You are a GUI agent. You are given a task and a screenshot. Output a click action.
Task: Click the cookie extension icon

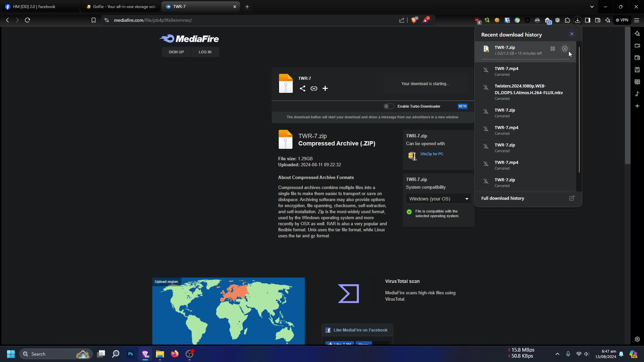coord(497,20)
